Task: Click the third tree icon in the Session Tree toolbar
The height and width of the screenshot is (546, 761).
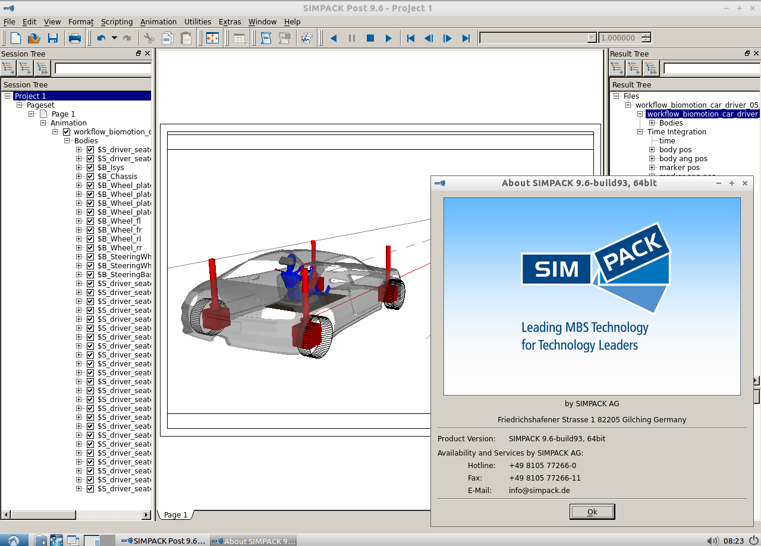Action: click(x=42, y=68)
